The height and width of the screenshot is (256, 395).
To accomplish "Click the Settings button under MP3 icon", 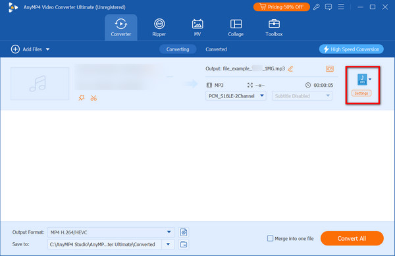I will coord(361,93).
